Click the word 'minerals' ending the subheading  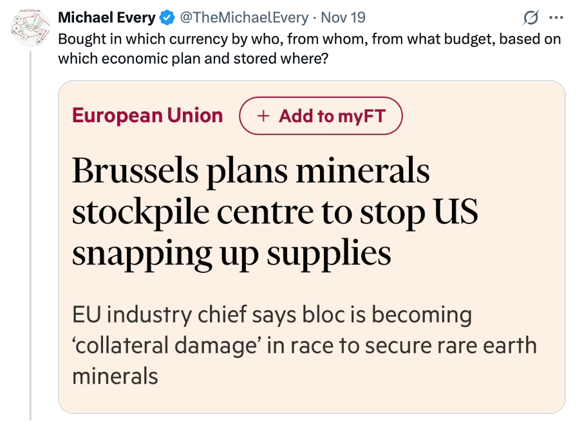pyautogui.click(x=115, y=375)
